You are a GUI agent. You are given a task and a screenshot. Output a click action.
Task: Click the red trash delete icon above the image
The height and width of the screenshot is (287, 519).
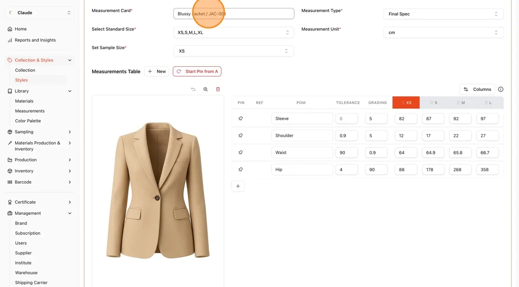point(218,89)
